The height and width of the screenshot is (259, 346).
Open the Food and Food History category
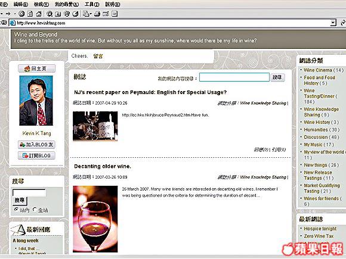pyautogui.click(x=320, y=80)
